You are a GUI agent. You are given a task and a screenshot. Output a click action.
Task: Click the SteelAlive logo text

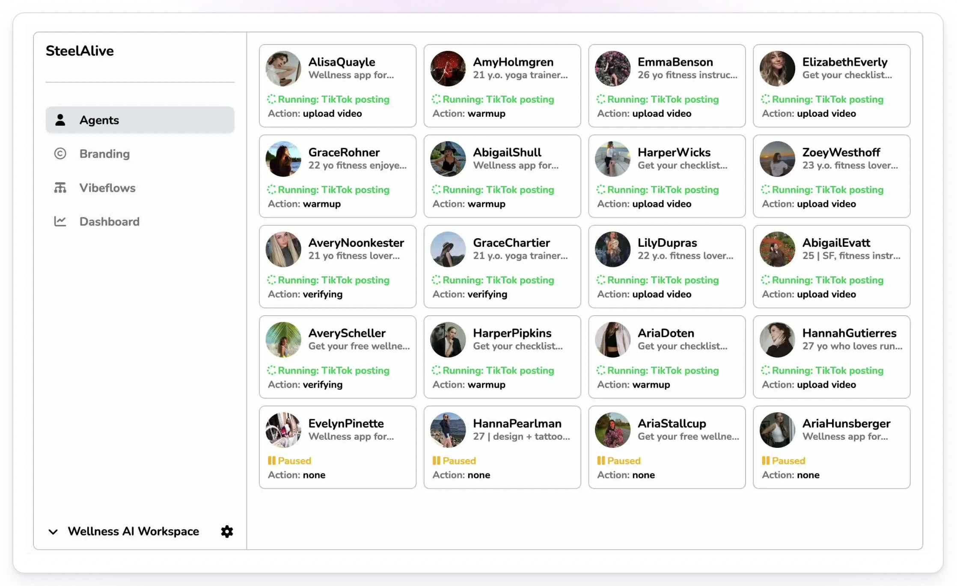point(80,50)
